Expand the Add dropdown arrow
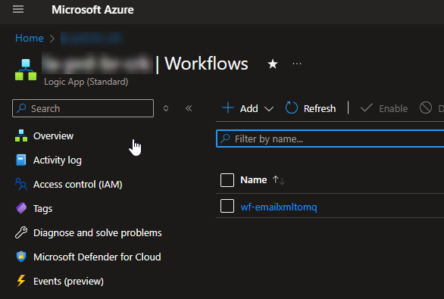Viewport: 444px width, 299px height. [269, 109]
